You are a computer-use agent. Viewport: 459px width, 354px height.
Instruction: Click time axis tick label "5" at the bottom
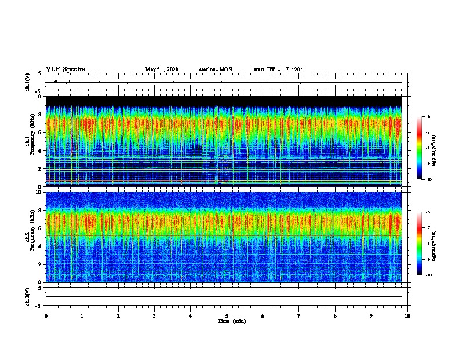coord(227,316)
